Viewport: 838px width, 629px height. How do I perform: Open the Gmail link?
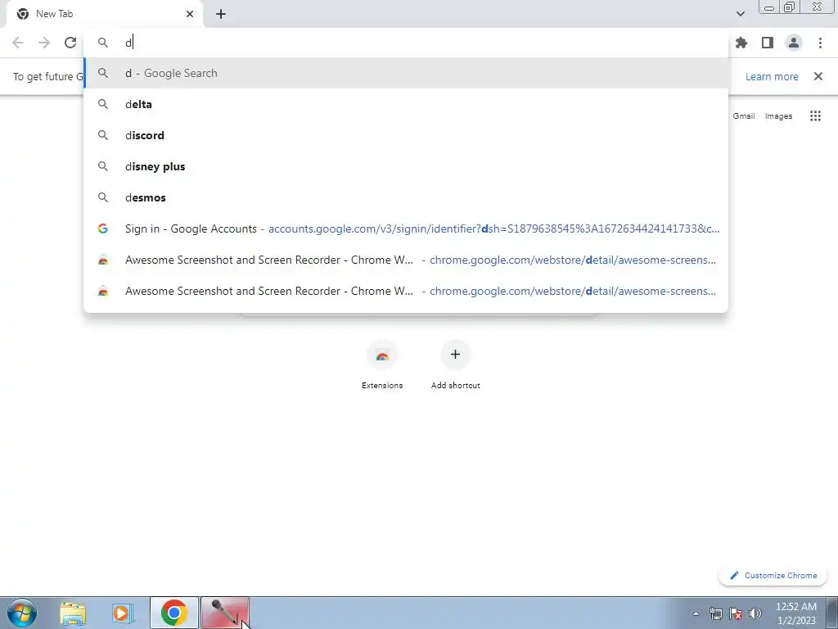pos(743,116)
